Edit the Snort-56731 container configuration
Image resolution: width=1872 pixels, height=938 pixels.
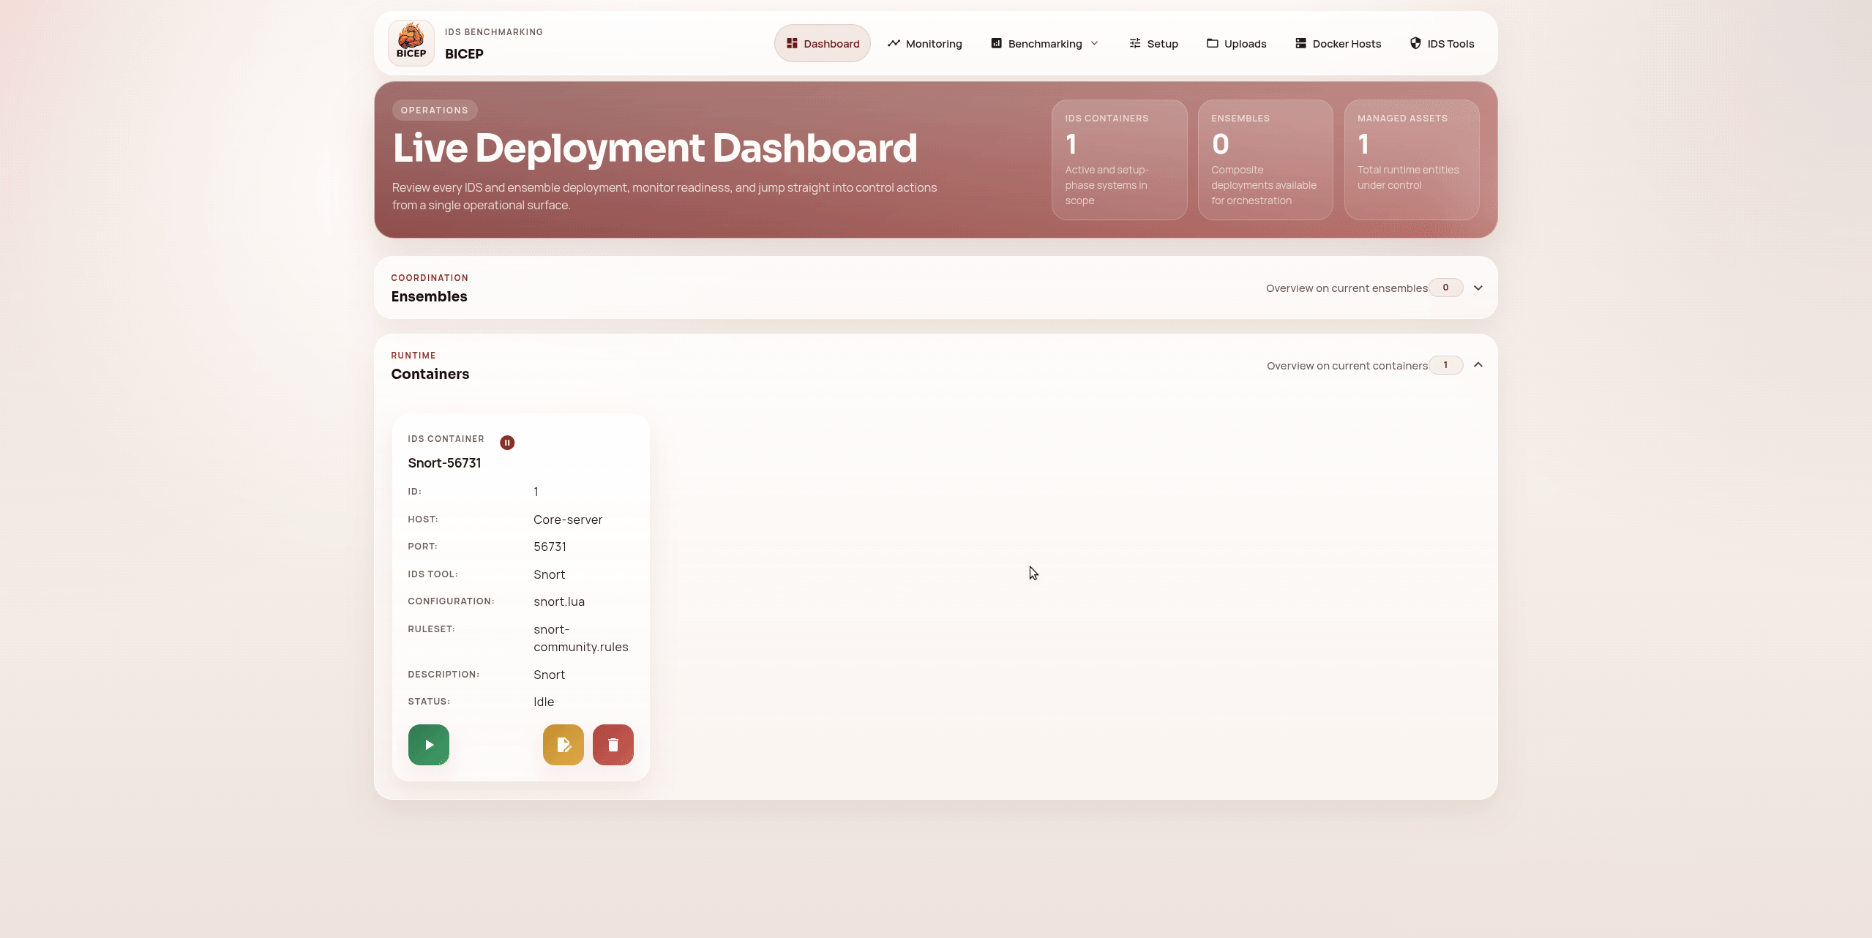click(564, 745)
